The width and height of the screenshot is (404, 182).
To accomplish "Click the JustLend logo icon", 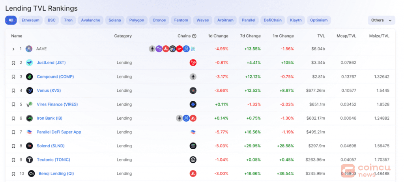I will (29, 63).
